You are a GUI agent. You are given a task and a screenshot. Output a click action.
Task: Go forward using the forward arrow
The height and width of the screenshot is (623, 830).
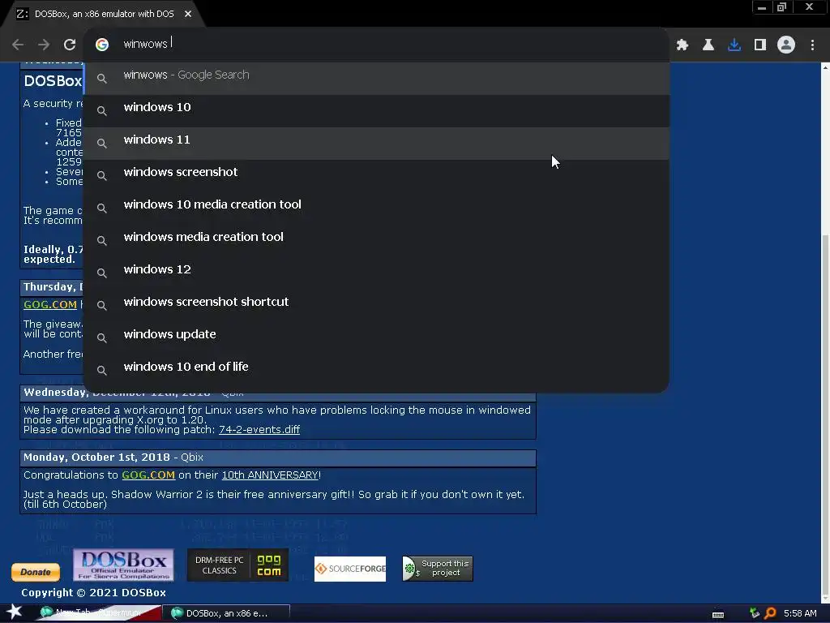pos(44,45)
